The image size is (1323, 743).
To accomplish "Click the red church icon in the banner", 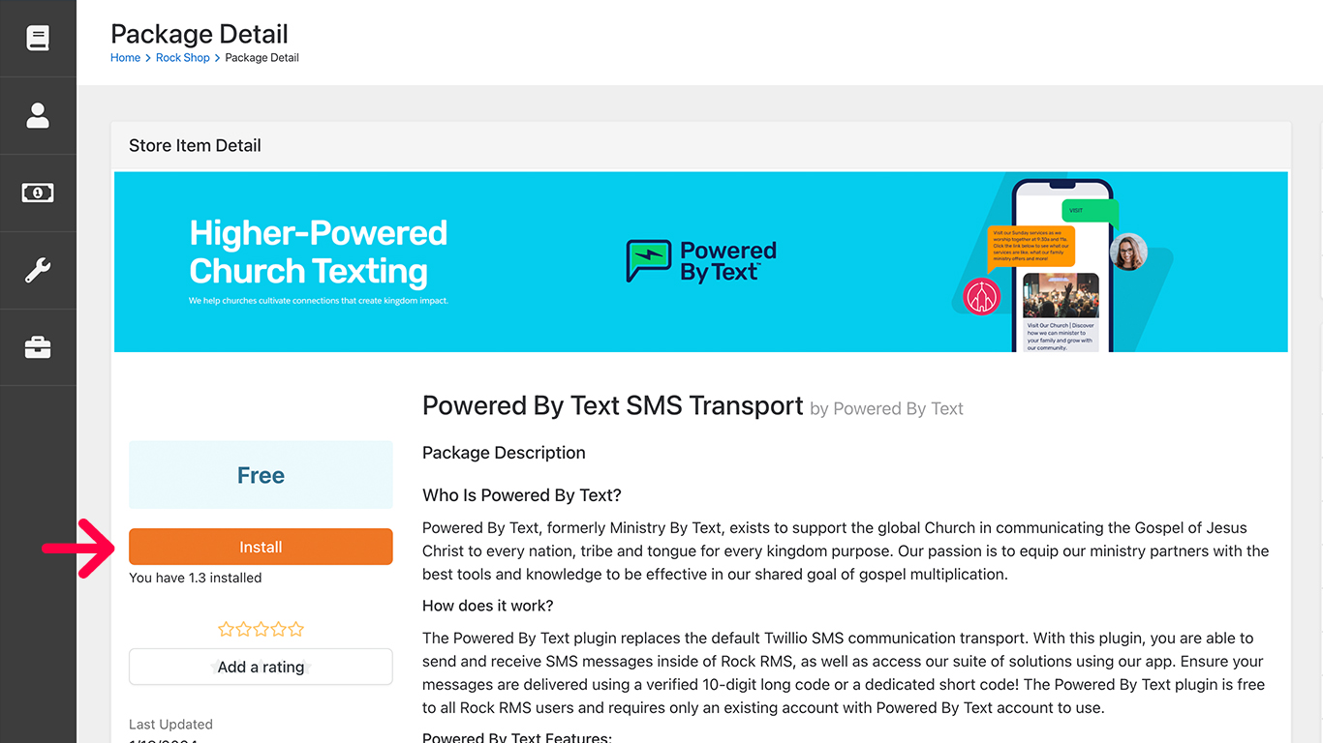I will point(980,296).
